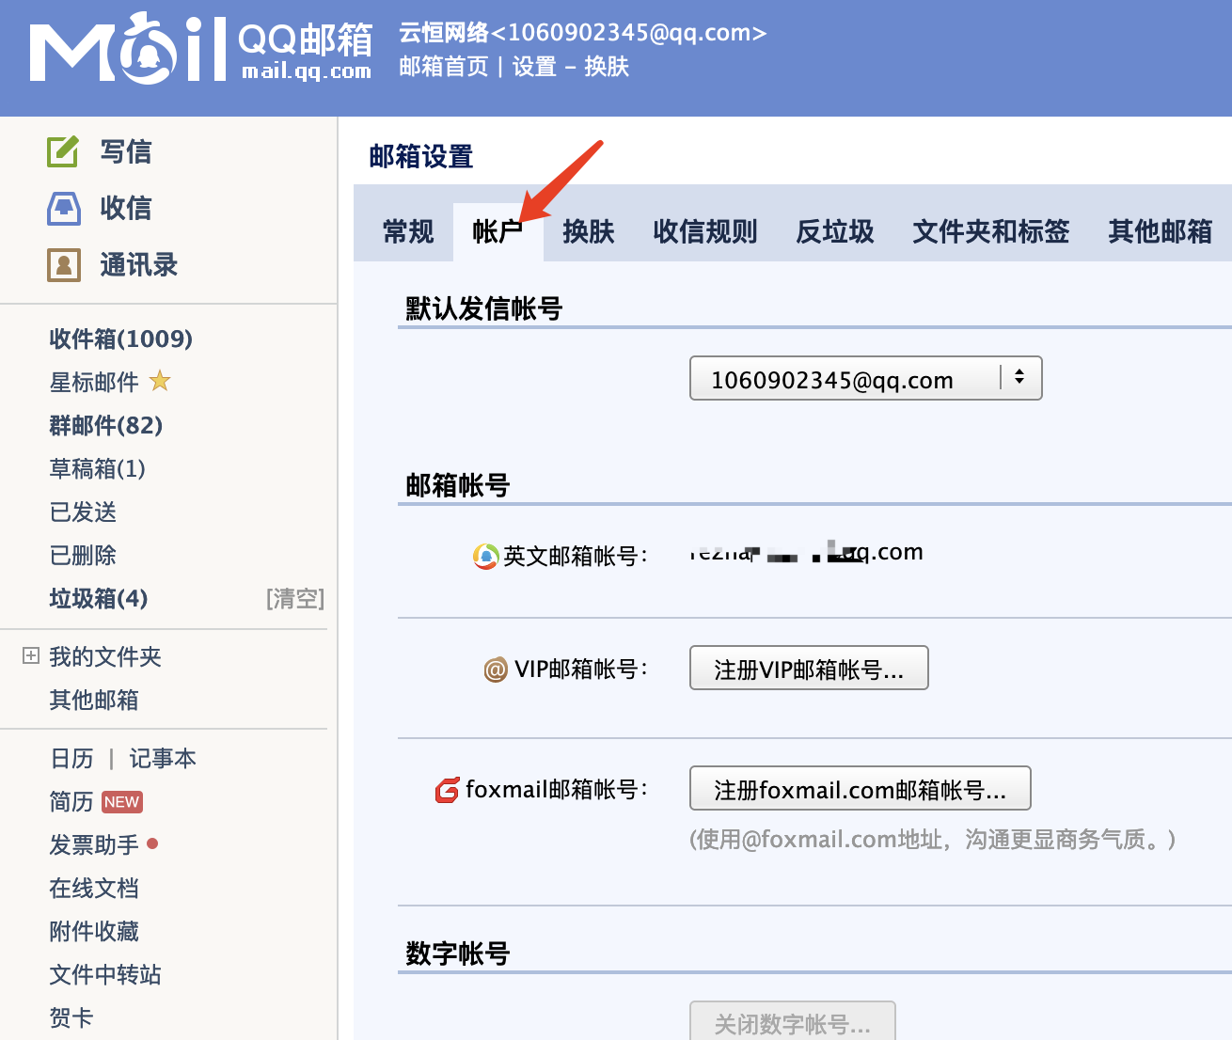This screenshot has width=1232, height=1040.
Task: Click the VIP mailbox @ icon
Action: click(496, 670)
